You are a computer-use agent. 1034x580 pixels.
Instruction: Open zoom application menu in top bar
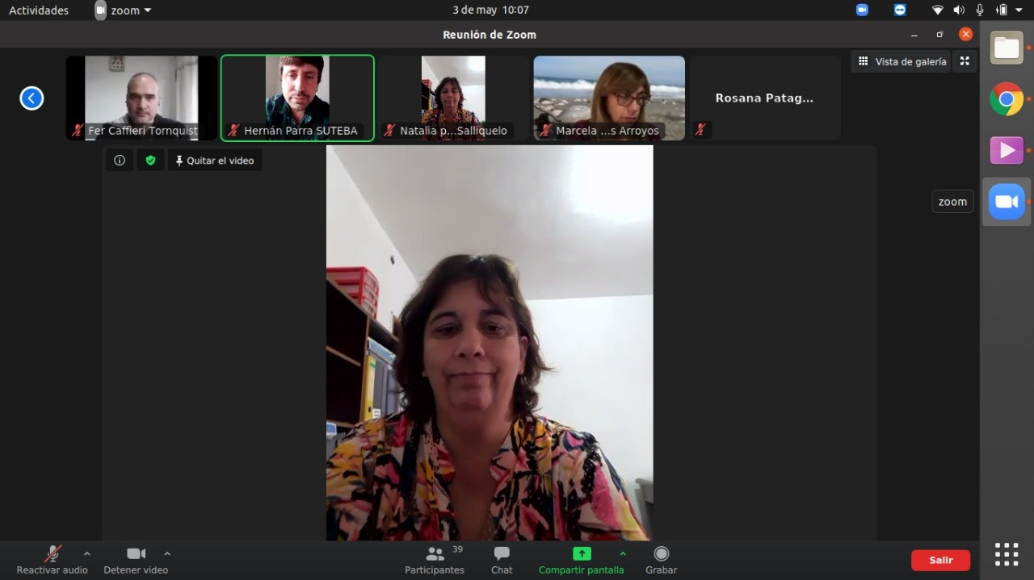(x=124, y=10)
